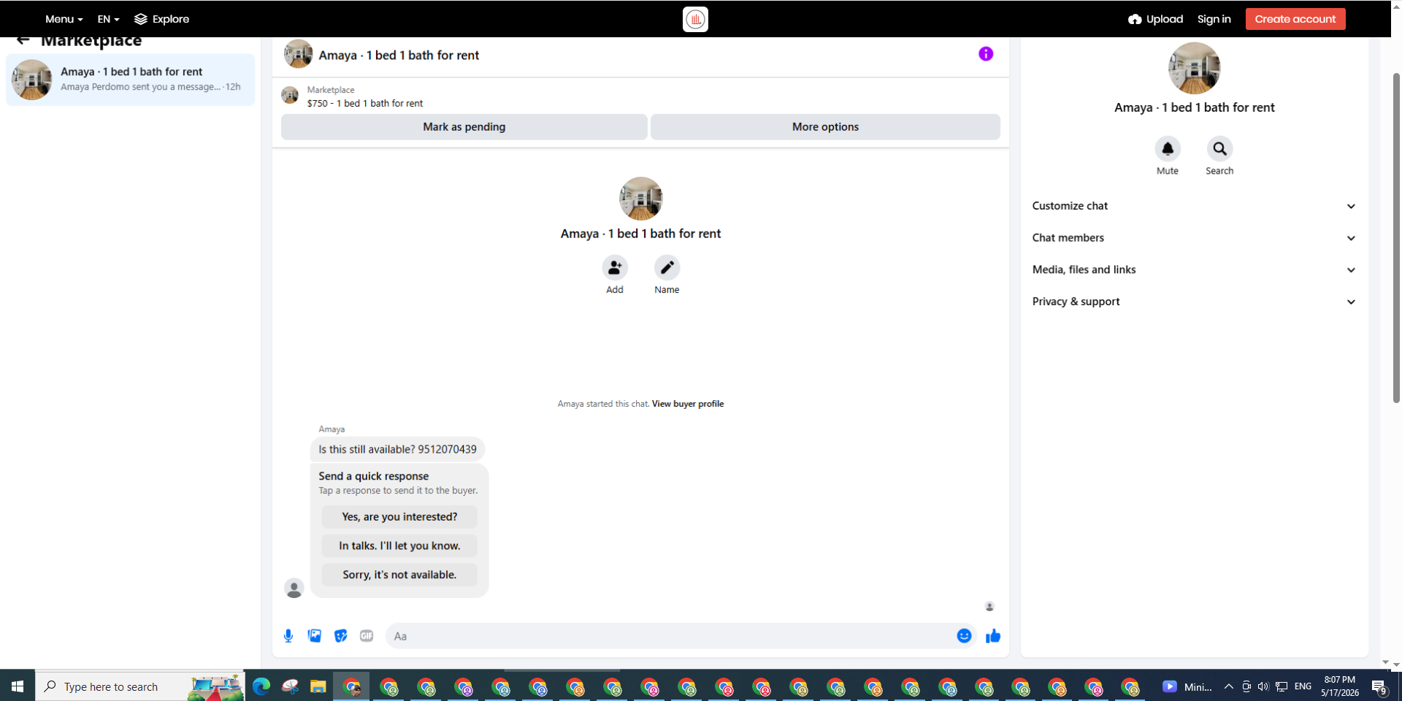
Task: Attach a photo using the image icon
Action: pos(315,636)
